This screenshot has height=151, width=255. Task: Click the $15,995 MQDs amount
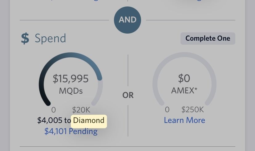[x=71, y=79]
